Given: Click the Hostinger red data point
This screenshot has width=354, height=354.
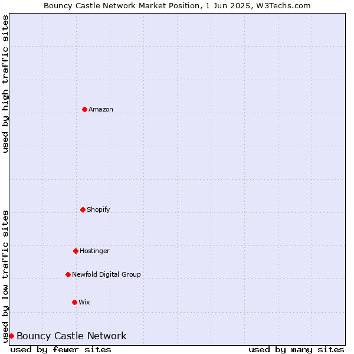Looking at the screenshot, I should (x=76, y=251).
